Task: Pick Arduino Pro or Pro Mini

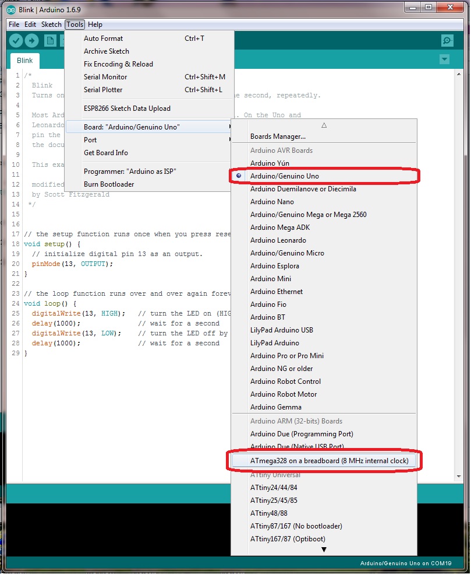Action: tap(324, 355)
